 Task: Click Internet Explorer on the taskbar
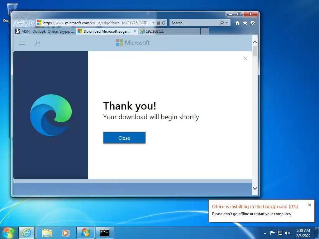(x=27, y=233)
